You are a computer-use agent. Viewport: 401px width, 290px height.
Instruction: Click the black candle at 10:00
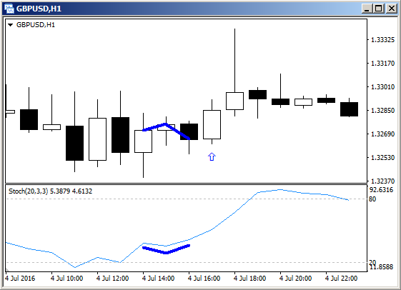[74, 143]
